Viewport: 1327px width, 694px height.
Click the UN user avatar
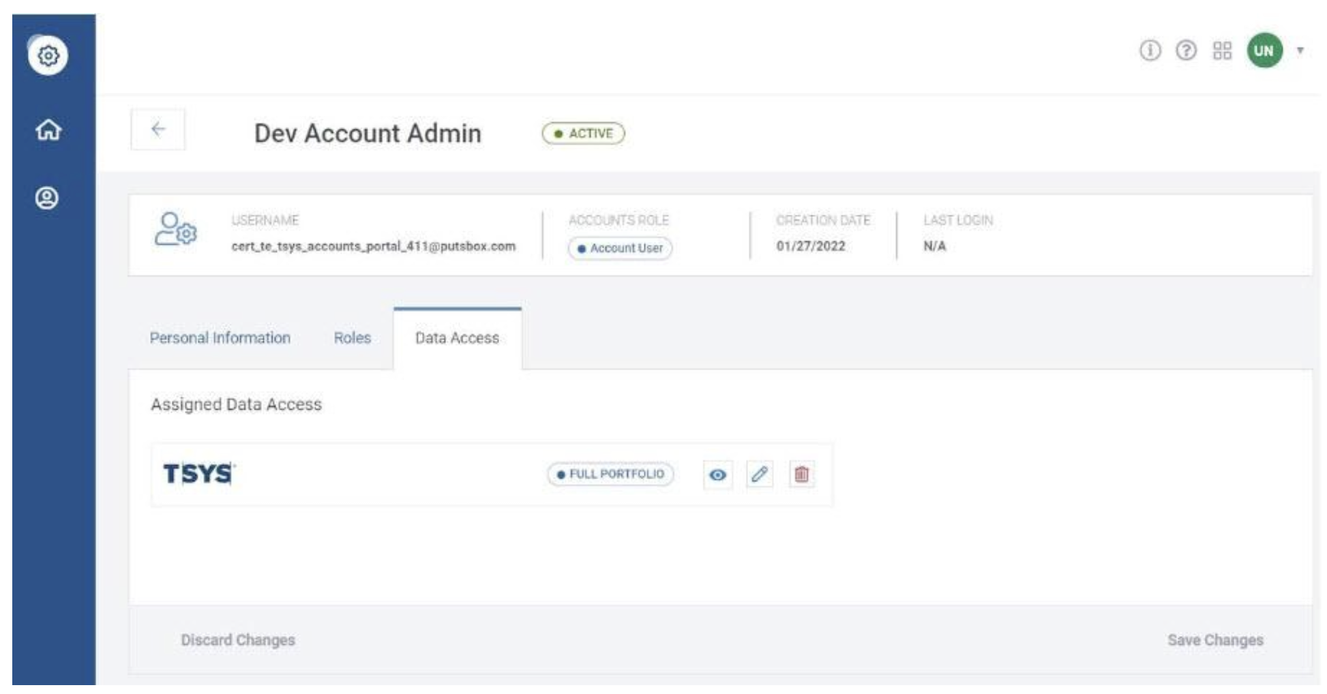[1264, 50]
